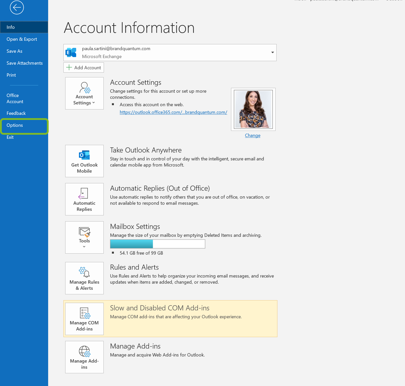Click the 'Mailbox Settings' heading

click(x=135, y=227)
